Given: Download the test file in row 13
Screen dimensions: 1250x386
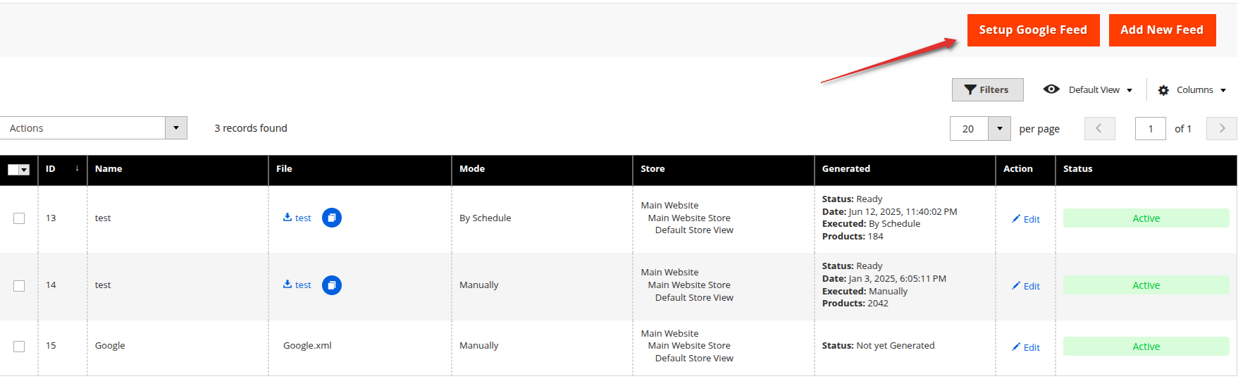Looking at the screenshot, I should pyautogui.click(x=297, y=218).
